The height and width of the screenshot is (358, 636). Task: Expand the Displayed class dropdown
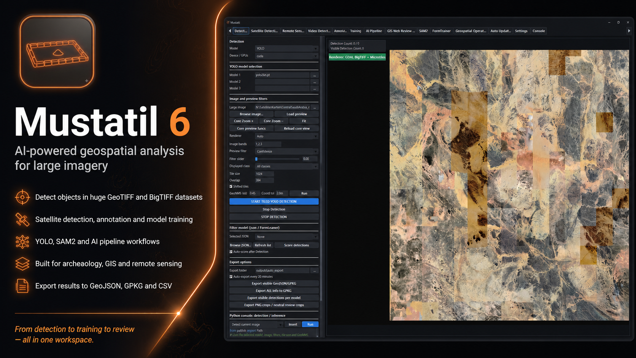pos(286,166)
